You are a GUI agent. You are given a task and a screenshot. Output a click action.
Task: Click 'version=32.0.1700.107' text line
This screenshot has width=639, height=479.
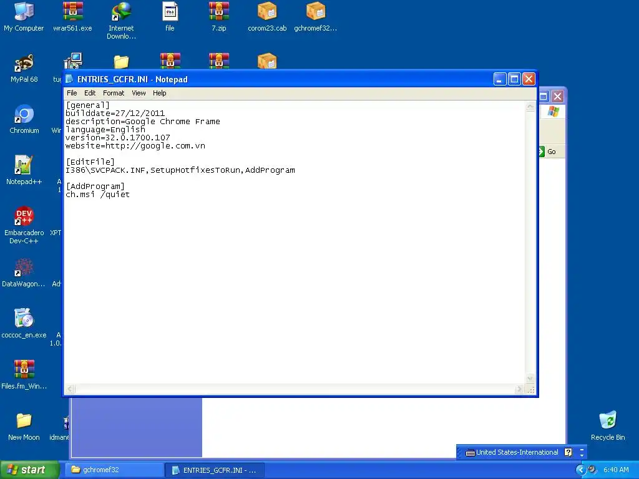click(x=118, y=138)
